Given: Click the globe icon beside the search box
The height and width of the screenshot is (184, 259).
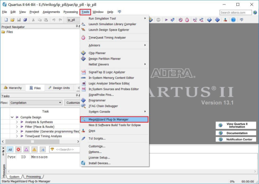Looking at the screenshot, I should click(x=255, y=13).
